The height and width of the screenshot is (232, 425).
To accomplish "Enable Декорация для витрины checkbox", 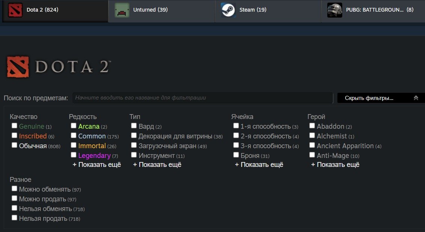I will 134,135.
